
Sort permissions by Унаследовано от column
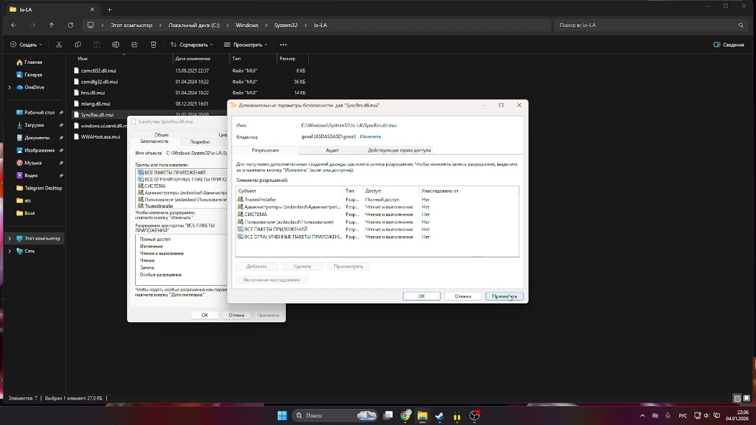469,191
